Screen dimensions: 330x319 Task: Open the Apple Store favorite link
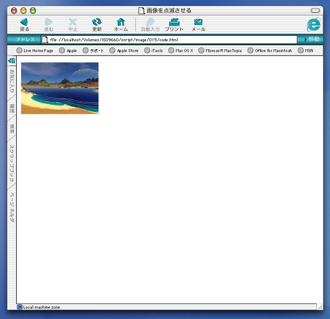[x=124, y=50]
